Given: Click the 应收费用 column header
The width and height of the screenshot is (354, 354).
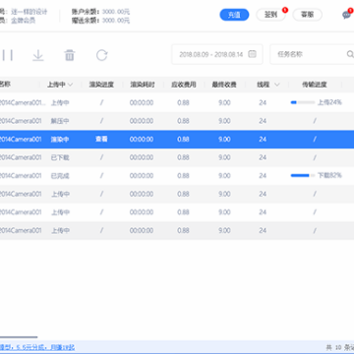Looking at the screenshot, I should tap(183, 85).
